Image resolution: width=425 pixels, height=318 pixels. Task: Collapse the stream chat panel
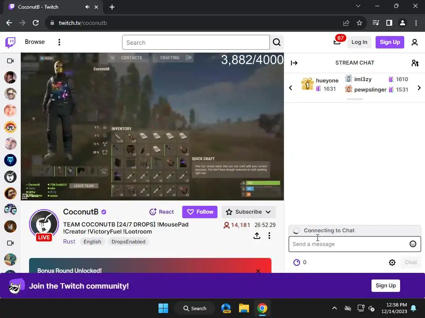(294, 63)
